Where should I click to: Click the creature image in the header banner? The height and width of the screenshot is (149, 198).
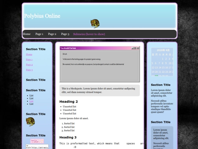95,24
